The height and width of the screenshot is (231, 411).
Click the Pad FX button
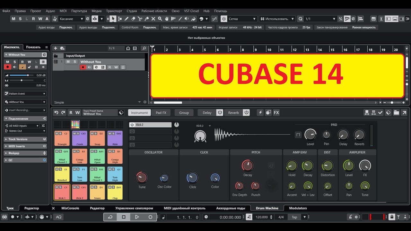161,113
